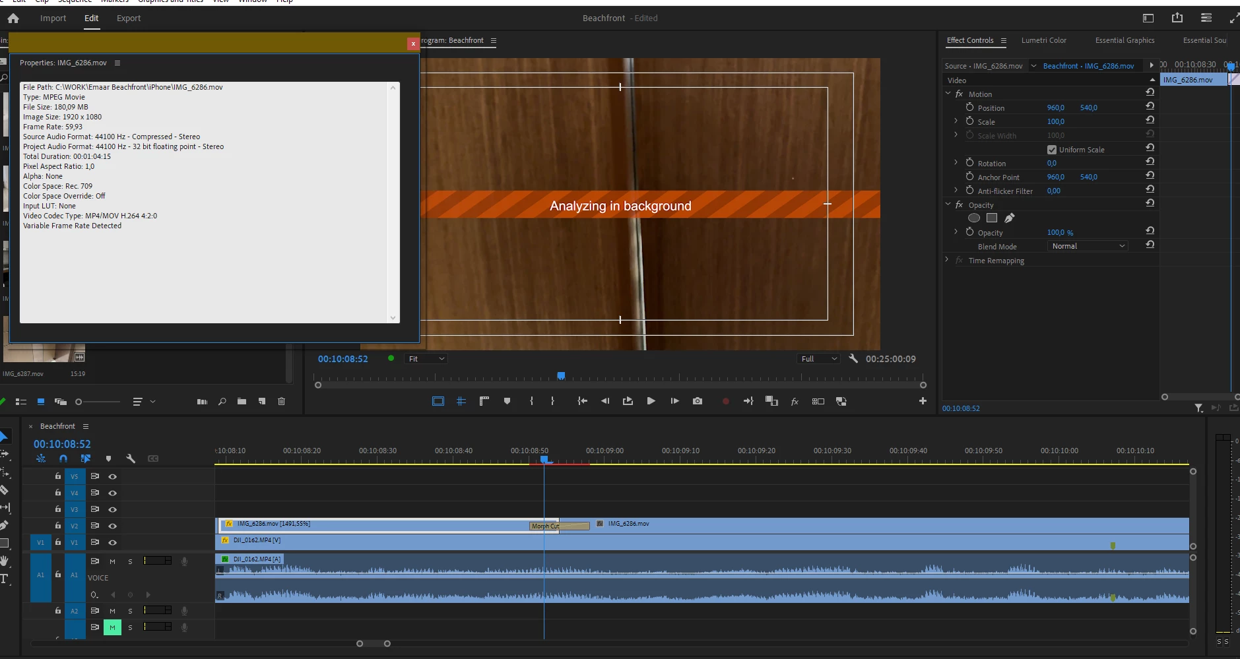The height and width of the screenshot is (659, 1240).
Task: Toggle the lock on track V3
Action: [58, 509]
